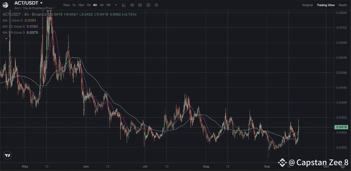Viewport: 351px width, 171px height.
Task: Select the Time line chart view
Action: 66,5
